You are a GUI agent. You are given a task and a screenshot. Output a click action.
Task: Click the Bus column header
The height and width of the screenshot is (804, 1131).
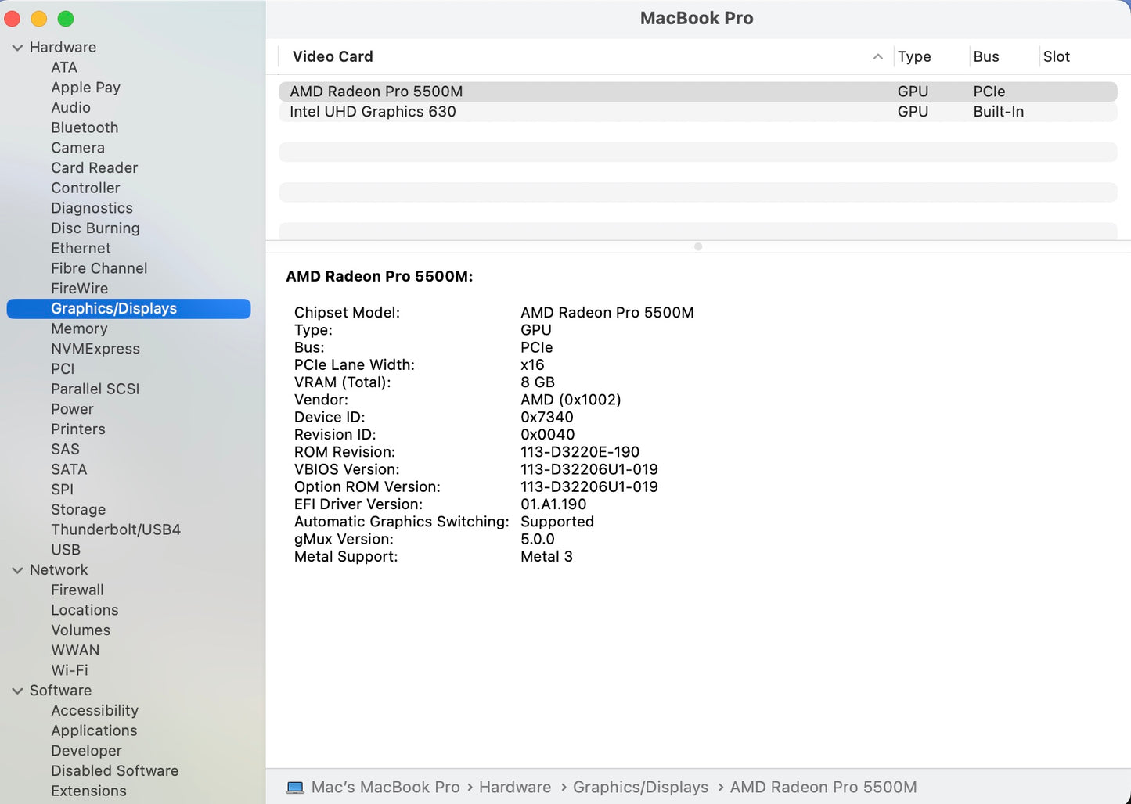point(985,56)
